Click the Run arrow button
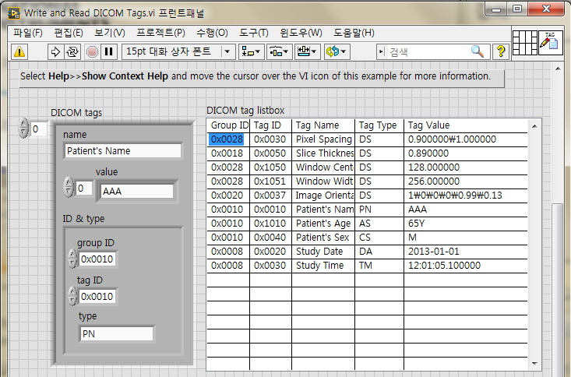571x377 pixels. [55, 51]
